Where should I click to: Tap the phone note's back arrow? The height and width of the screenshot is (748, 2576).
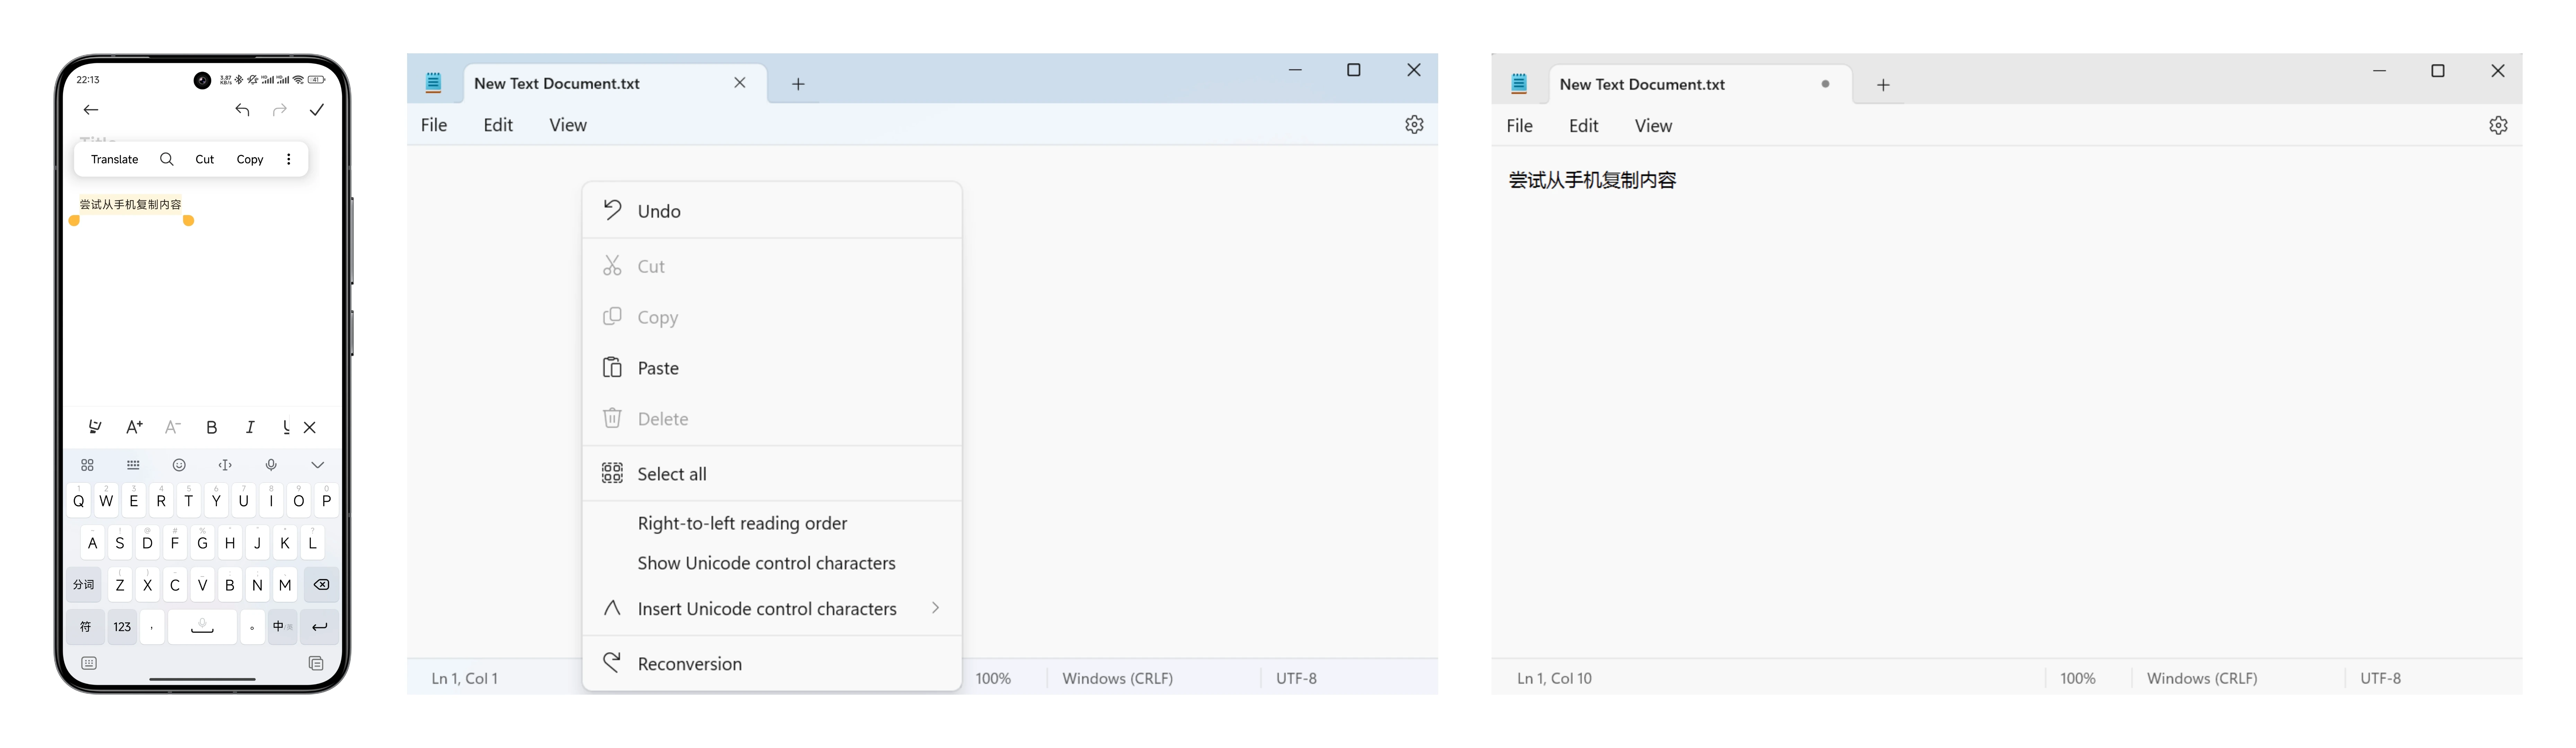[91, 110]
